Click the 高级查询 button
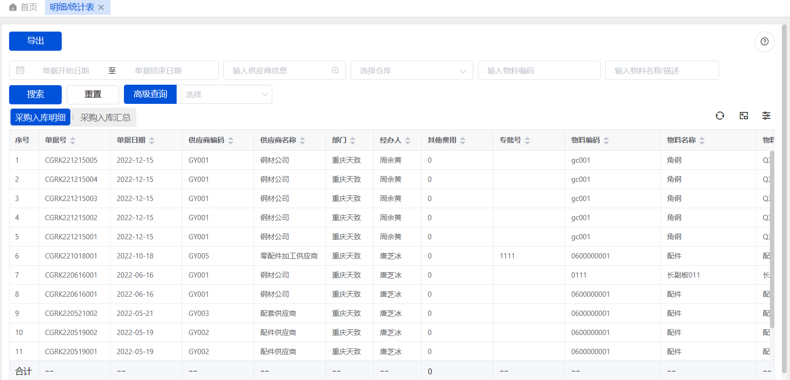Screen dimensions: 790x380 [150, 94]
